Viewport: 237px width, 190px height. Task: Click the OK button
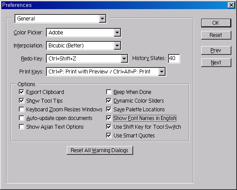tap(216, 23)
